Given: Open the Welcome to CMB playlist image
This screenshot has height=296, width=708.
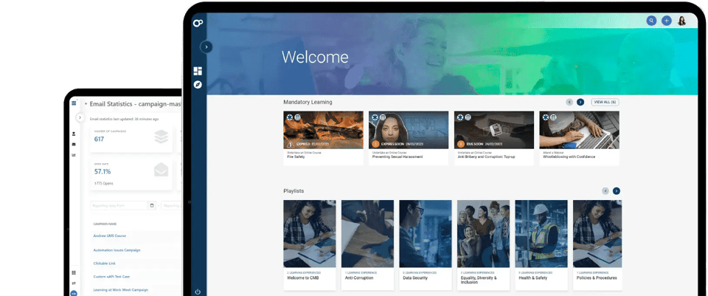Looking at the screenshot, I should coord(310,234).
